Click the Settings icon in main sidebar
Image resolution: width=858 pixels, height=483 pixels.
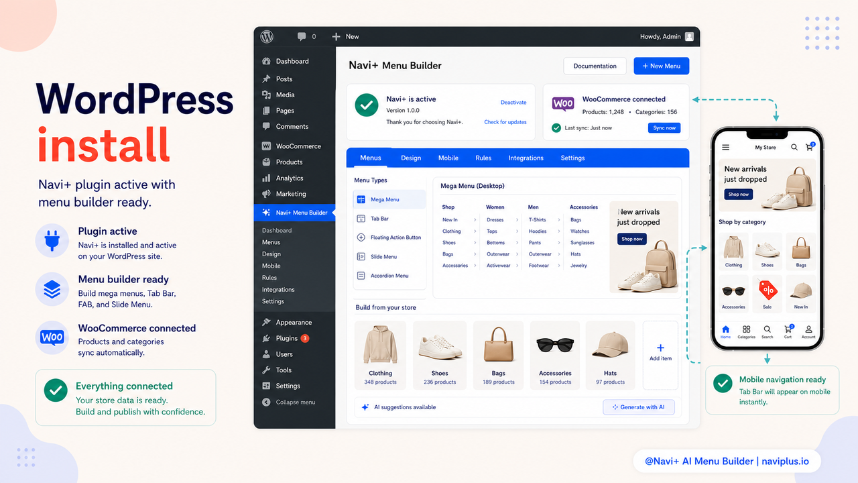tap(266, 386)
